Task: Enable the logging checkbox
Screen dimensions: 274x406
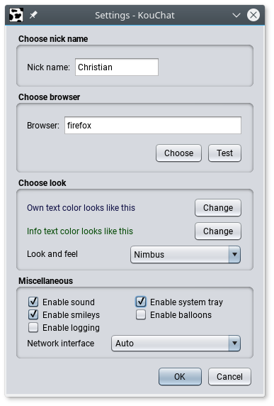Action: (33, 327)
